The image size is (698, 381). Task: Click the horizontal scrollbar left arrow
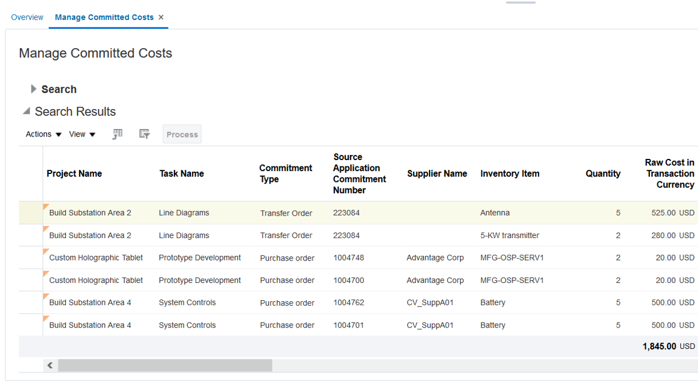coord(50,366)
